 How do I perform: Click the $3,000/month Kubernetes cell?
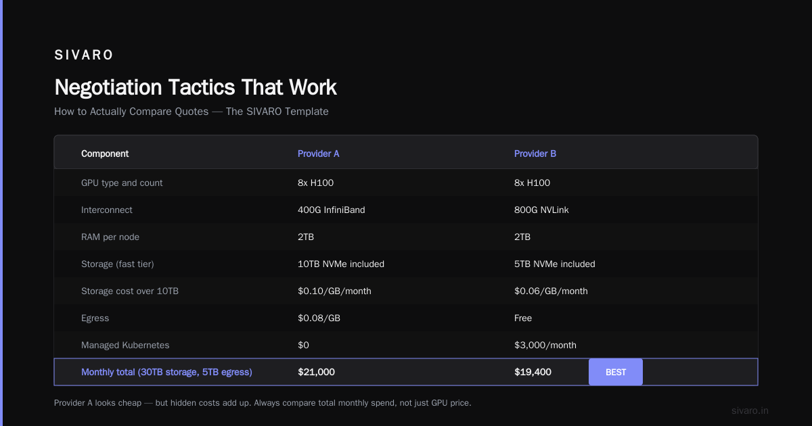(x=545, y=345)
